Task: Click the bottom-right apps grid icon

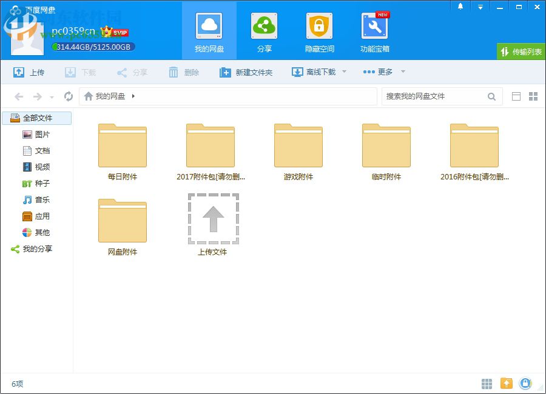Action: [487, 384]
